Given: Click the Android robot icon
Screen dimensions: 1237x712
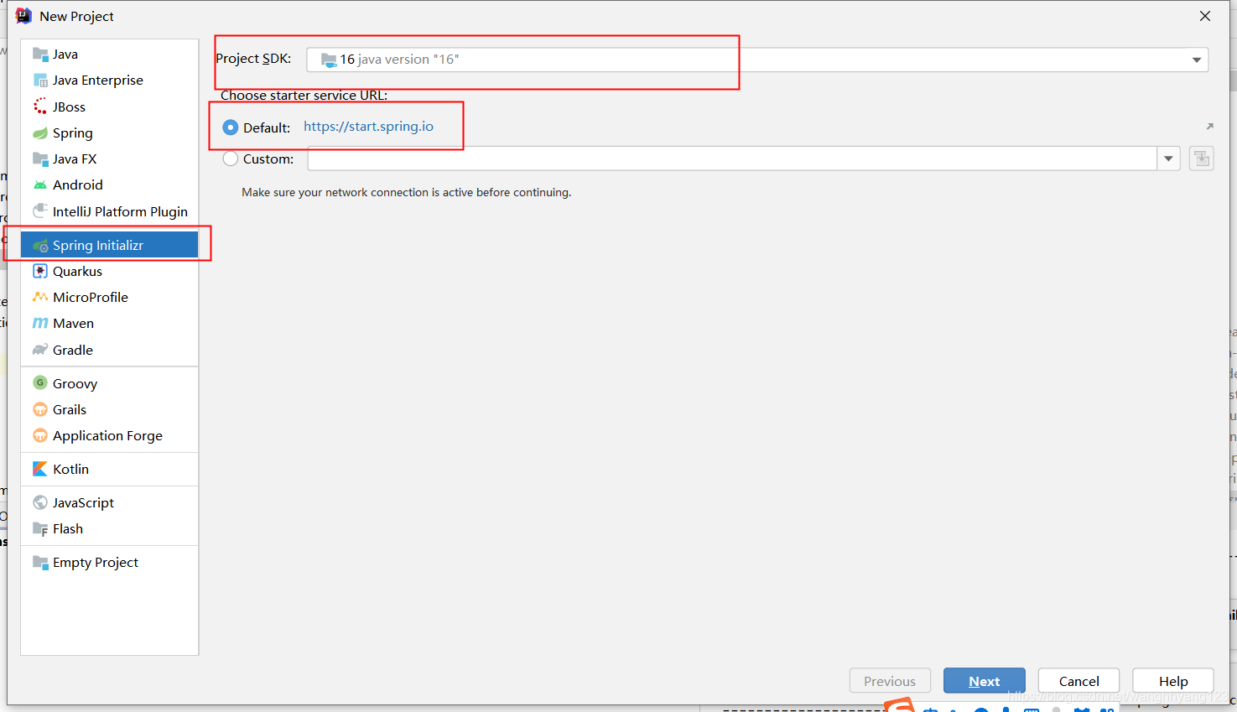Looking at the screenshot, I should pyautogui.click(x=40, y=185).
